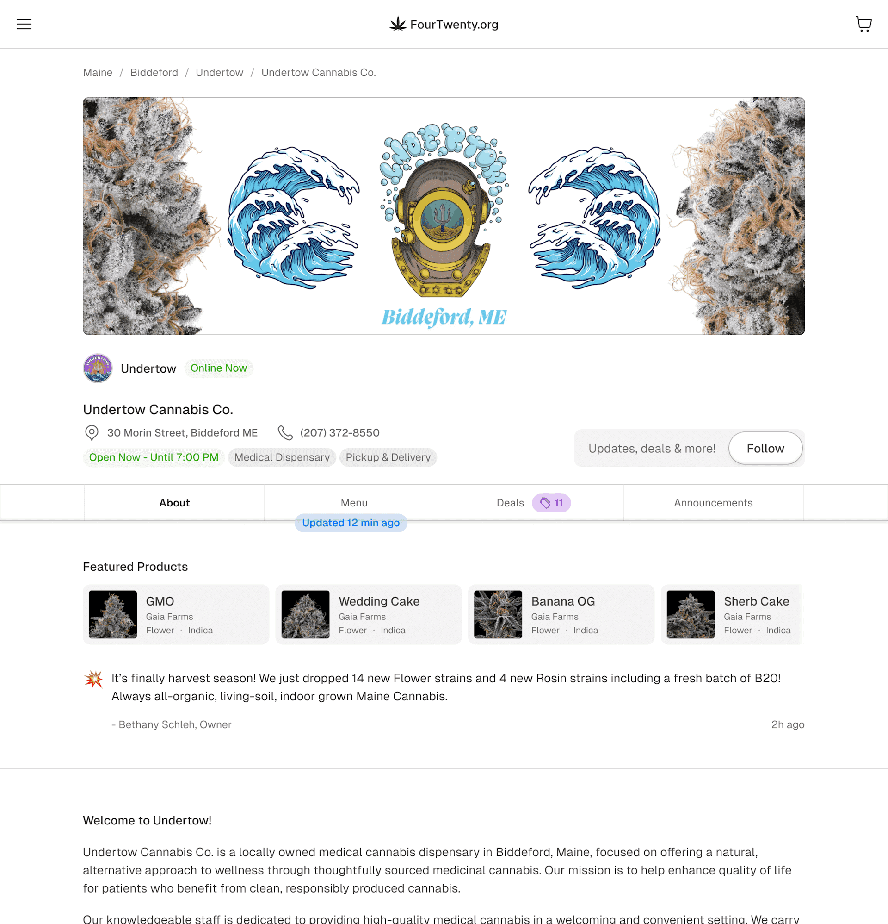Switch to the Menu tab
The image size is (888, 924).
tap(354, 503)
